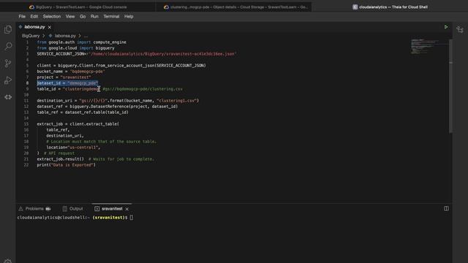Click the table_ref = dataset_ref.table line
Viewport: 468px width, 263px height.
tap(83, 113)
